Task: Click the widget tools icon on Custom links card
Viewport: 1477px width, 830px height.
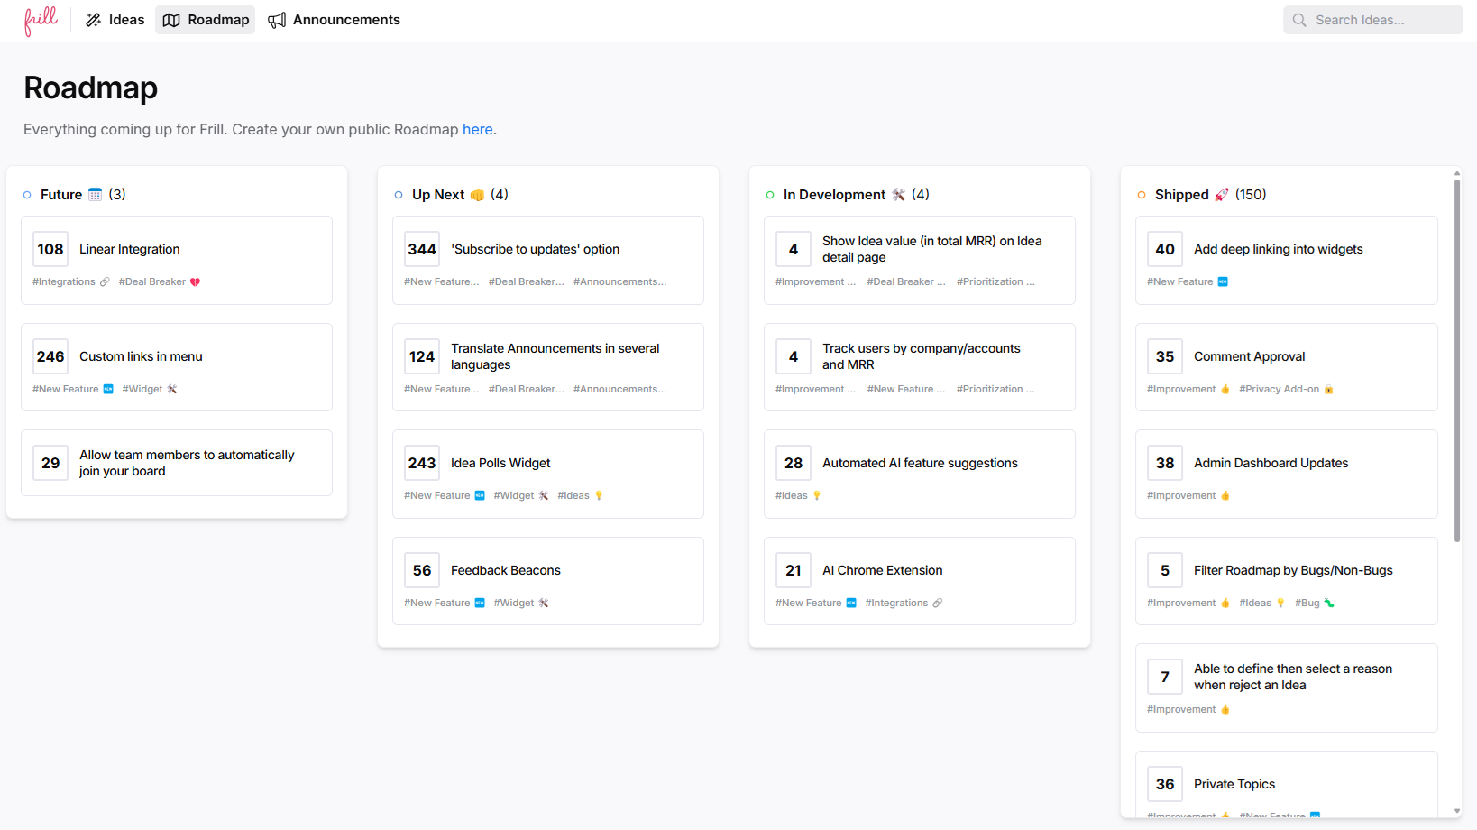Action: 172,390
